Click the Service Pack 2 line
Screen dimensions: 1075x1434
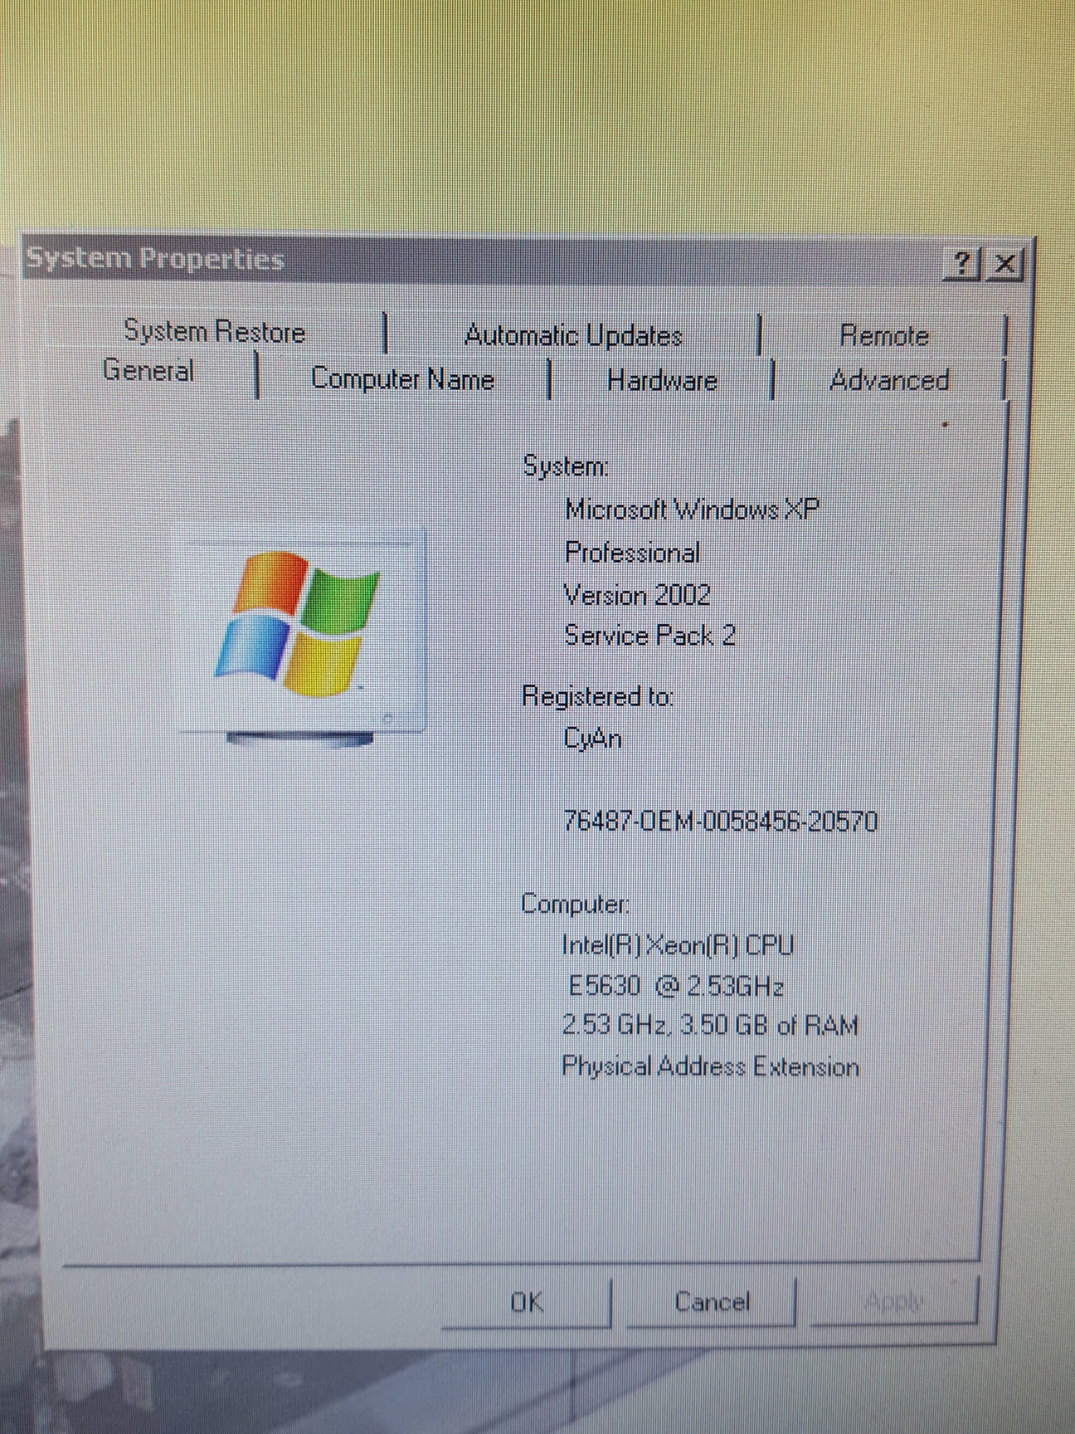tap(649, 636)
